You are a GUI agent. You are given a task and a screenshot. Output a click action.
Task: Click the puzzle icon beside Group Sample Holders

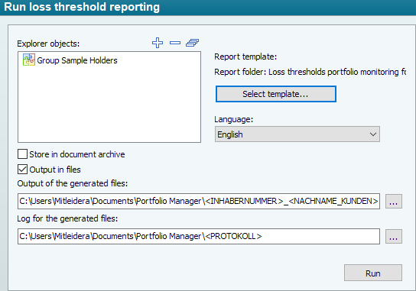[x=28, y=60]
